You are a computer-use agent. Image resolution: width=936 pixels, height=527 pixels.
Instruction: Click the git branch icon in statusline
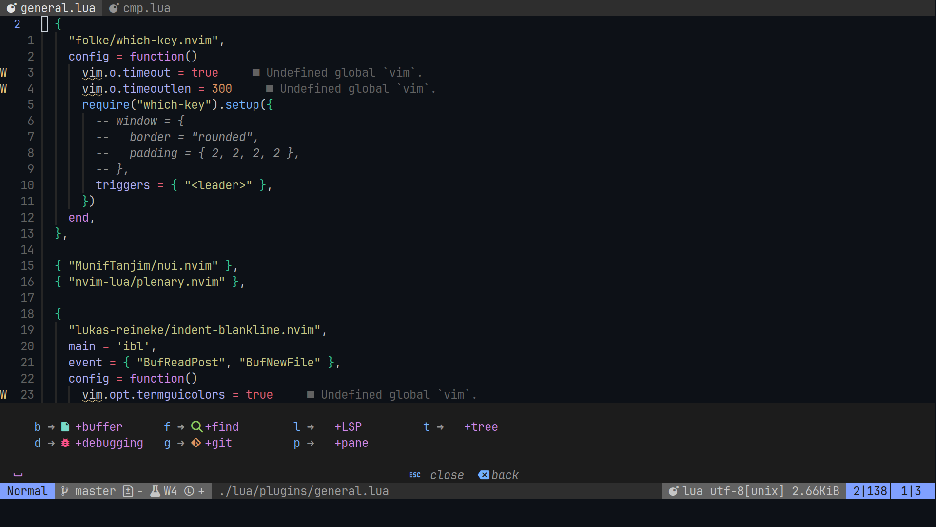click(x=64, y=491)
